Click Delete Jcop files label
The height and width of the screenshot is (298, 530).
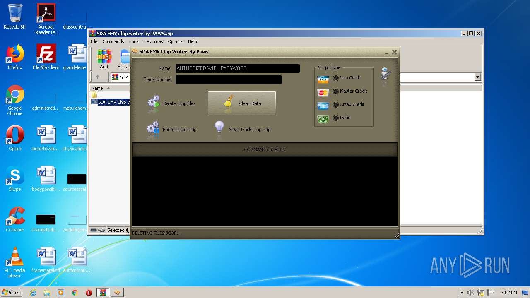(179, 103)
